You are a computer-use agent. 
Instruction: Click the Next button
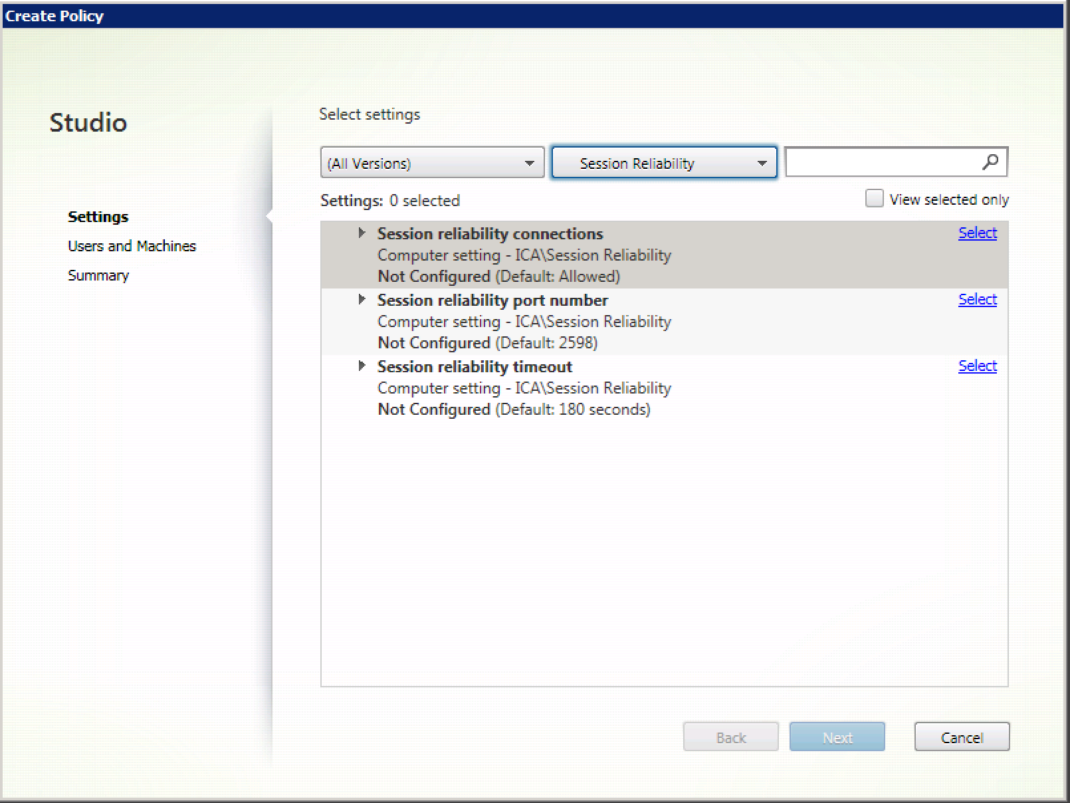[x=837, y=737]
